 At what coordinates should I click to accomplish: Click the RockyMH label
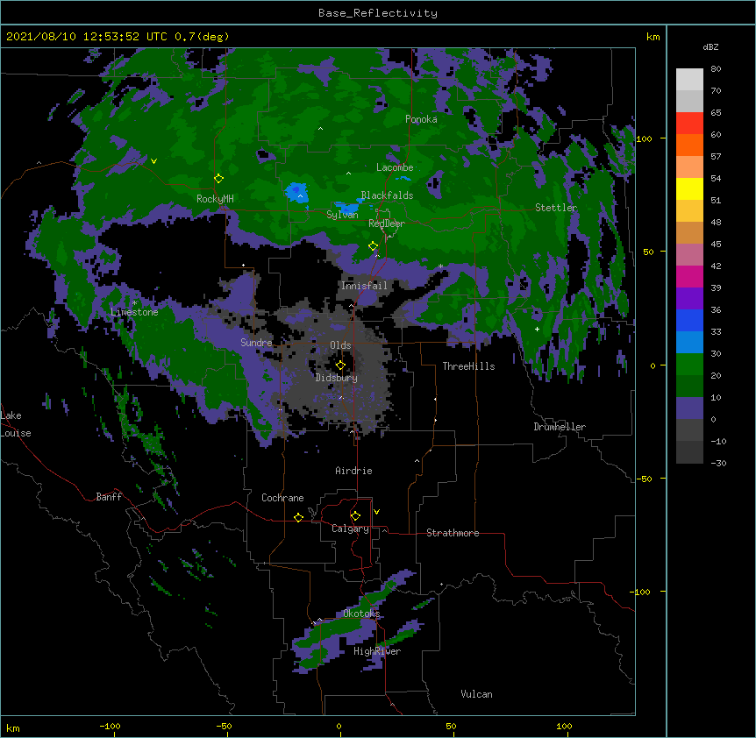(215, 199)
